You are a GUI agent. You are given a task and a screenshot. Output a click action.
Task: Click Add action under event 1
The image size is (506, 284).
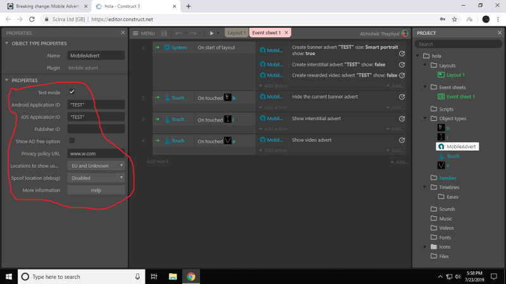tap(273, 85)
